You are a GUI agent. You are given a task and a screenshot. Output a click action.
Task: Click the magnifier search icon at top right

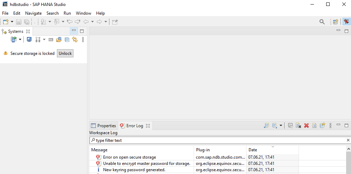point(322,22)
